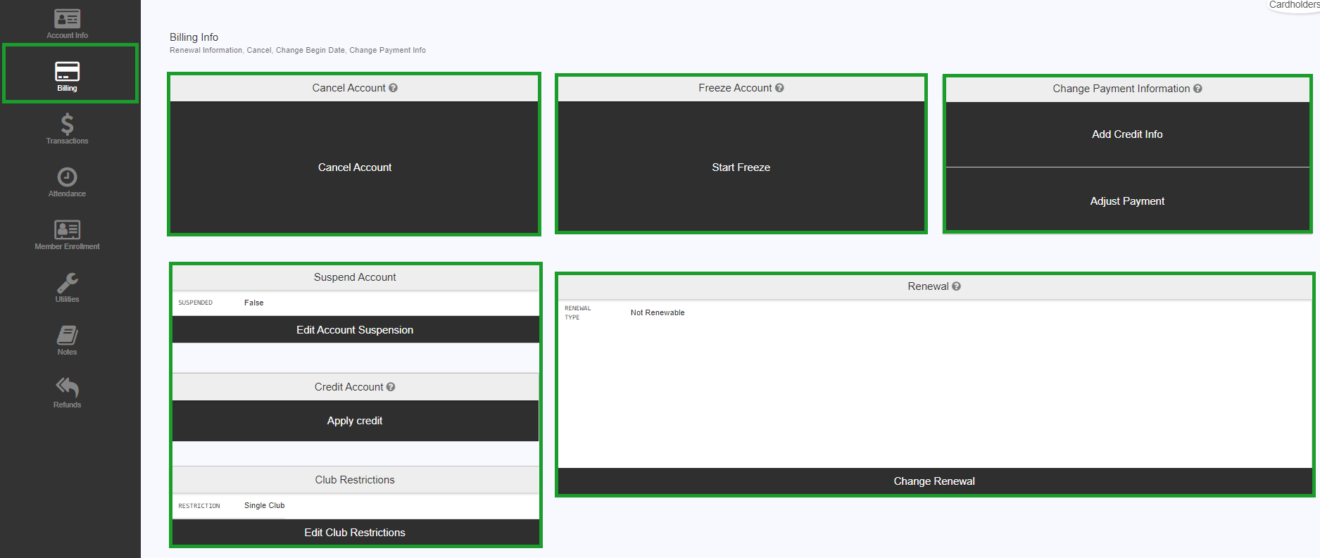1320x558 pixels.
Task: Click the dark Cancel Account button
Action: tap(354, 167)
